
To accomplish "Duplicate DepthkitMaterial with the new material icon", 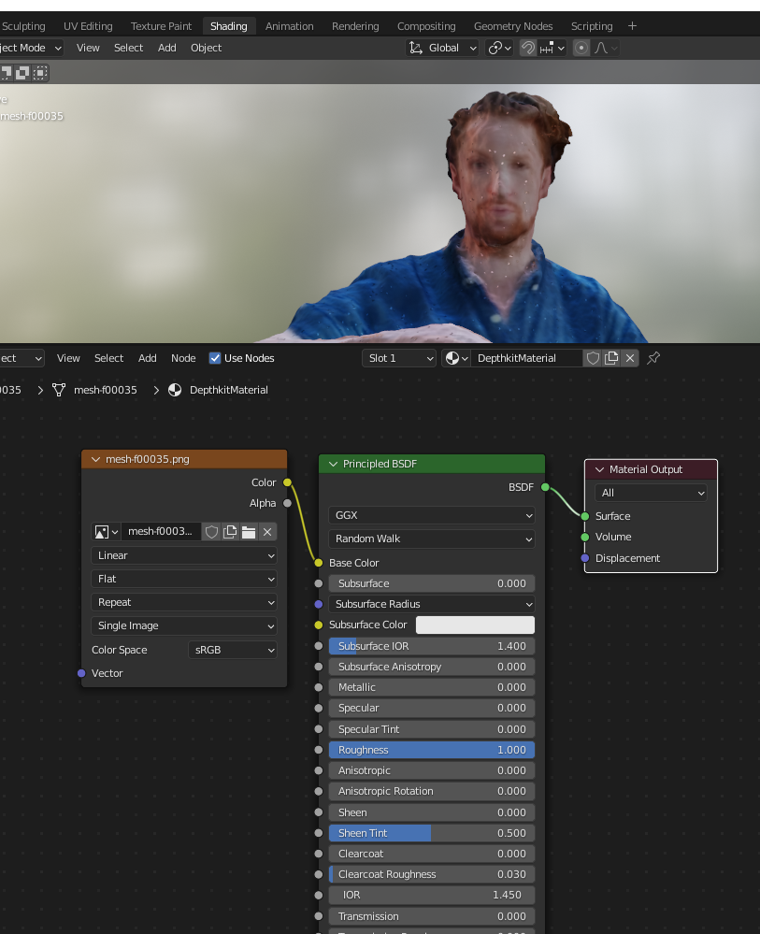I will click(611, 358).
